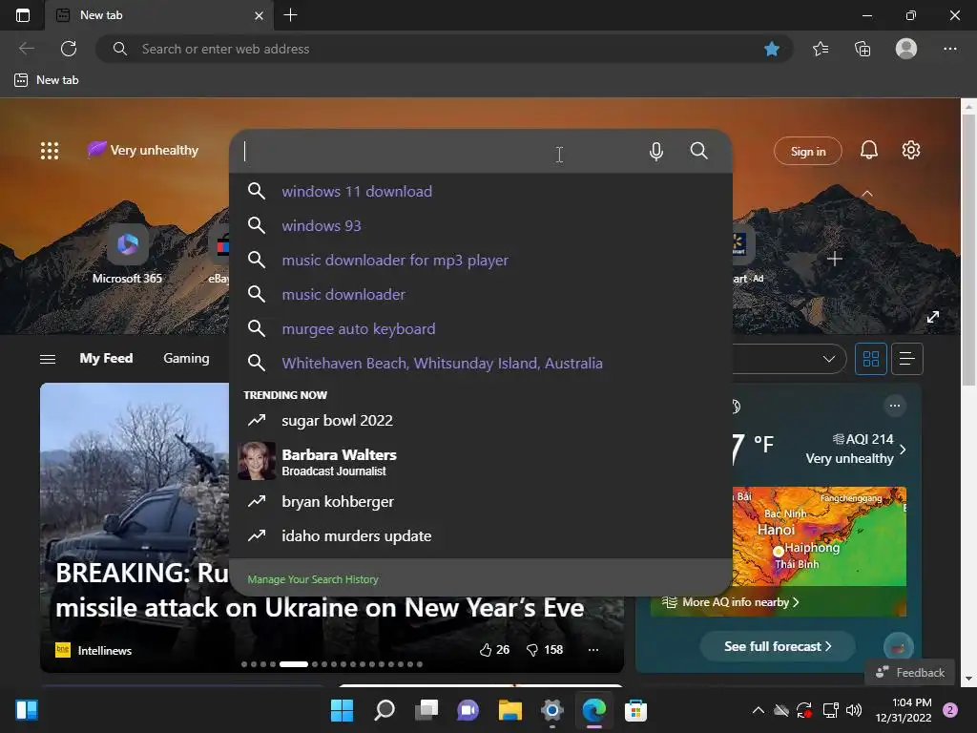Image resolution: width=977 pixels, height=733 pixels.
Task: Click the Hanoi air quality map
Action: (x=819, y=536)
